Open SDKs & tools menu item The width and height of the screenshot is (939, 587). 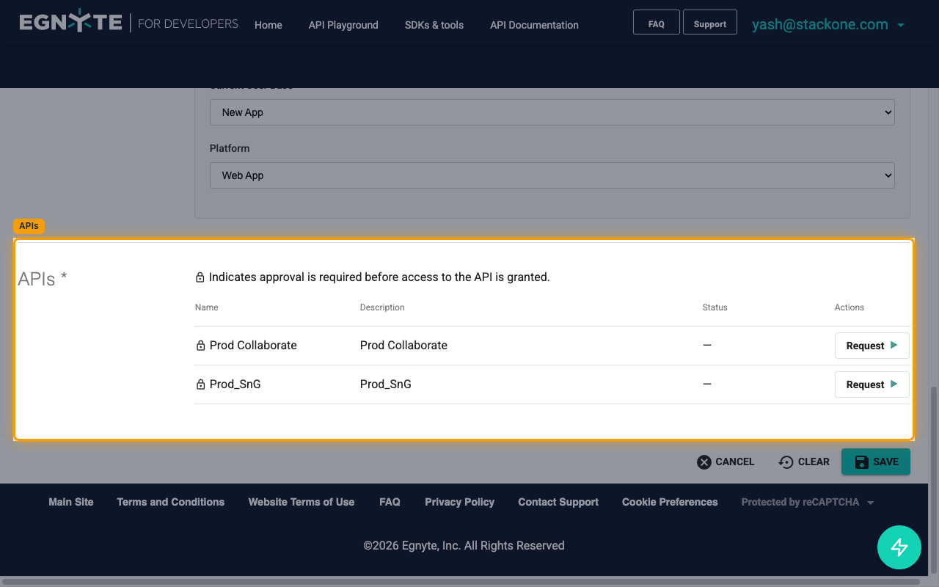[x=434, y=25]
